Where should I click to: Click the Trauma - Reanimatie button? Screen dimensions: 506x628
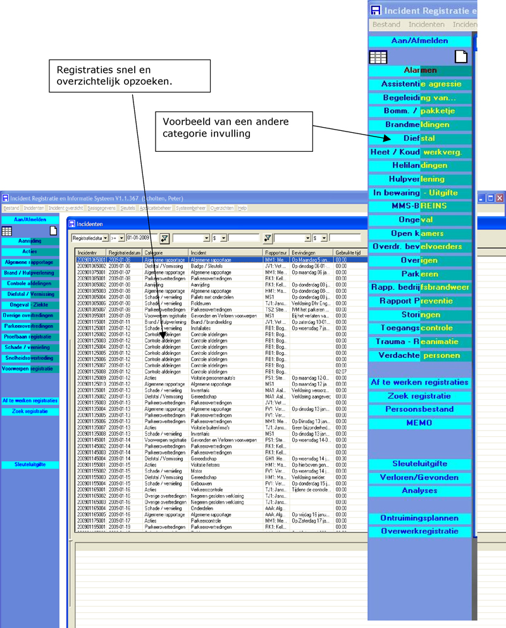click(x=420, y=342)
